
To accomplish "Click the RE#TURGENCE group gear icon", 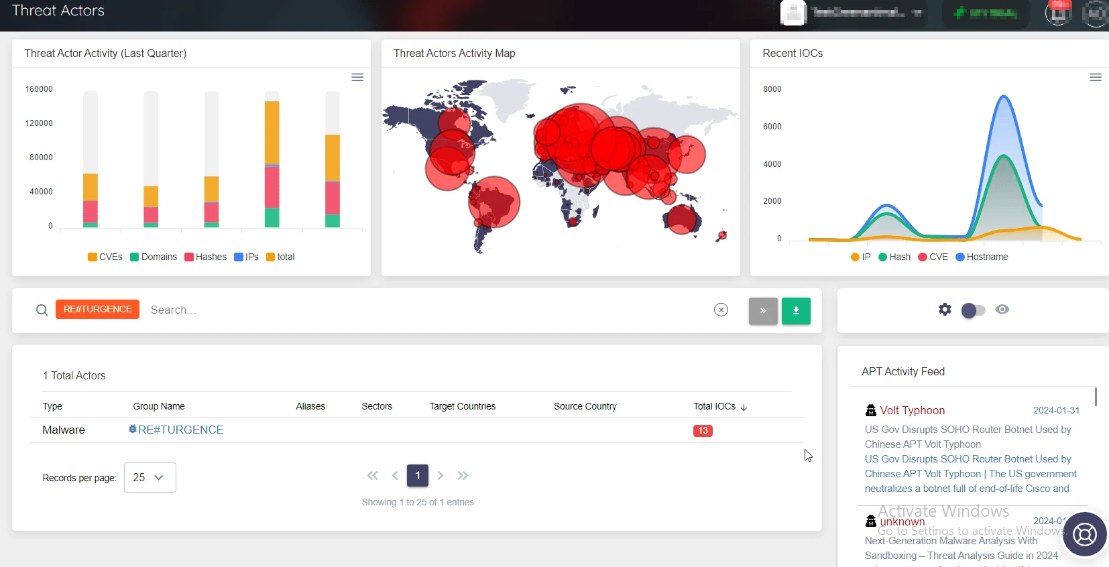I will [x=133, y=429].
